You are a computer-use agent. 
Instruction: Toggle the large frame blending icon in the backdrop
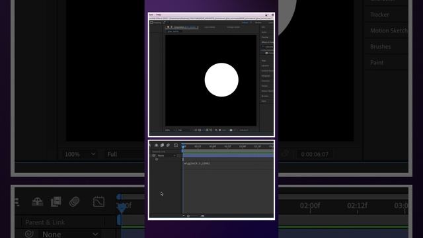(56, 202)
